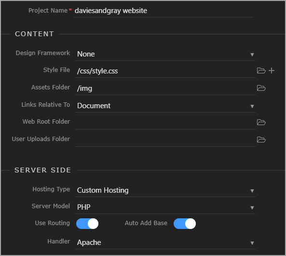Screen dimensions: 286x256
Task: Focus the empty Web Root Folder field
Action: pos(165,122)
